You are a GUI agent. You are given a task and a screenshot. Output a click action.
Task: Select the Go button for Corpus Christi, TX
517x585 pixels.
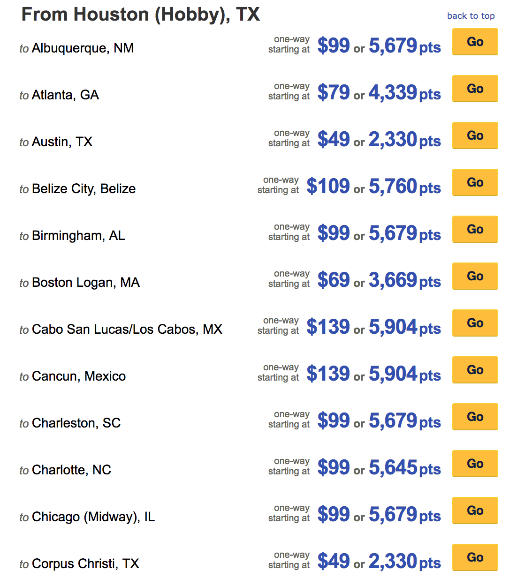(x=475, y=557)
